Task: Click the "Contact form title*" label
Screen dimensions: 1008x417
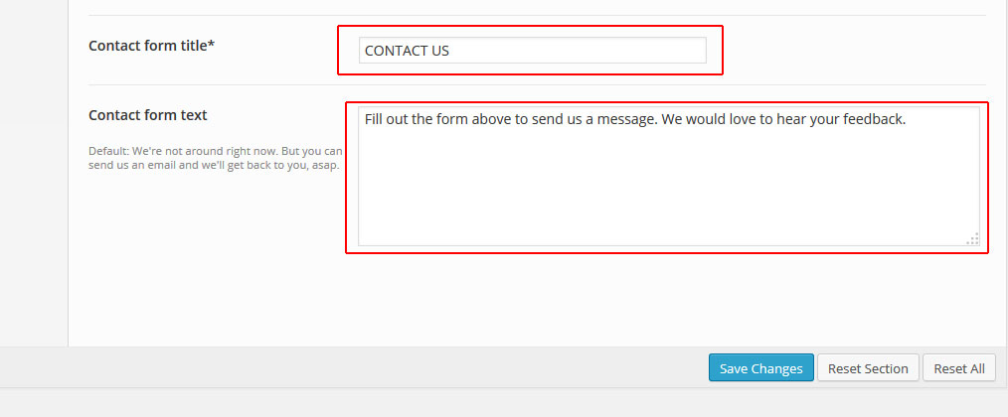Action: tap(151, 46)
